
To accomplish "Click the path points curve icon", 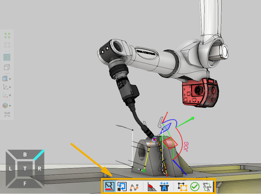I will click(x=134, y=187).
